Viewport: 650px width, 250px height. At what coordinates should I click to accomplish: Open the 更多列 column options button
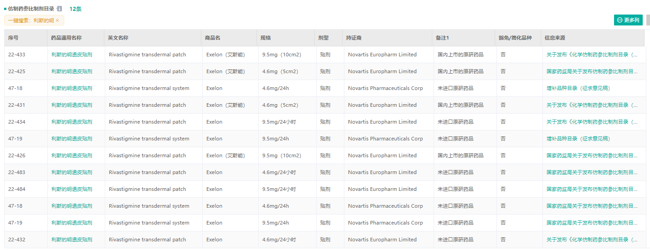pos(628,20)
